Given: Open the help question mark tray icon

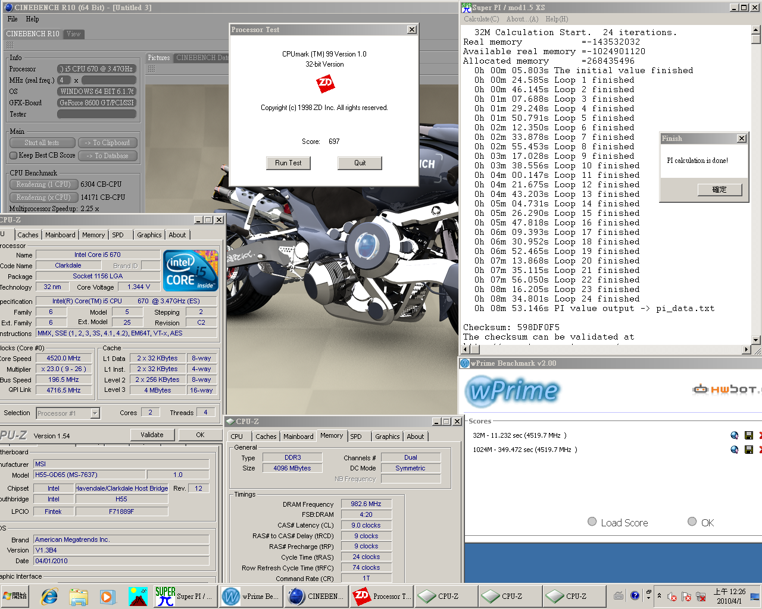Looking at the screenshot, I should (635, 596).
